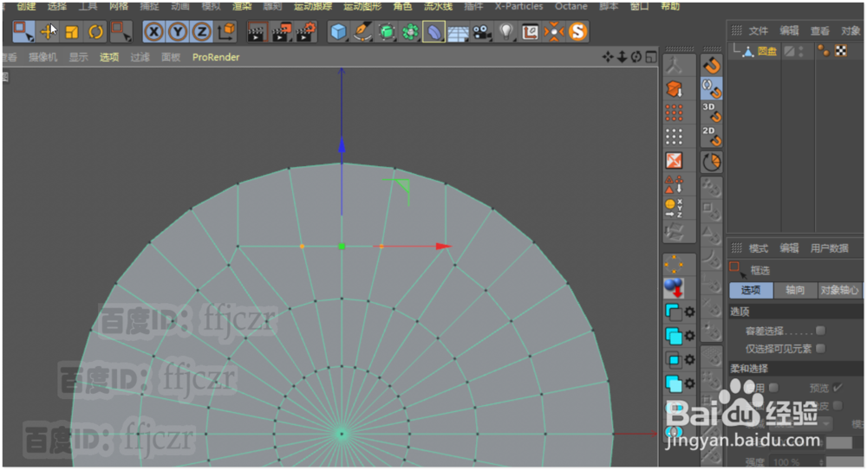Select 圆盘 object in Object Manager
The image size is (867, 470).
tap(767, 51)
